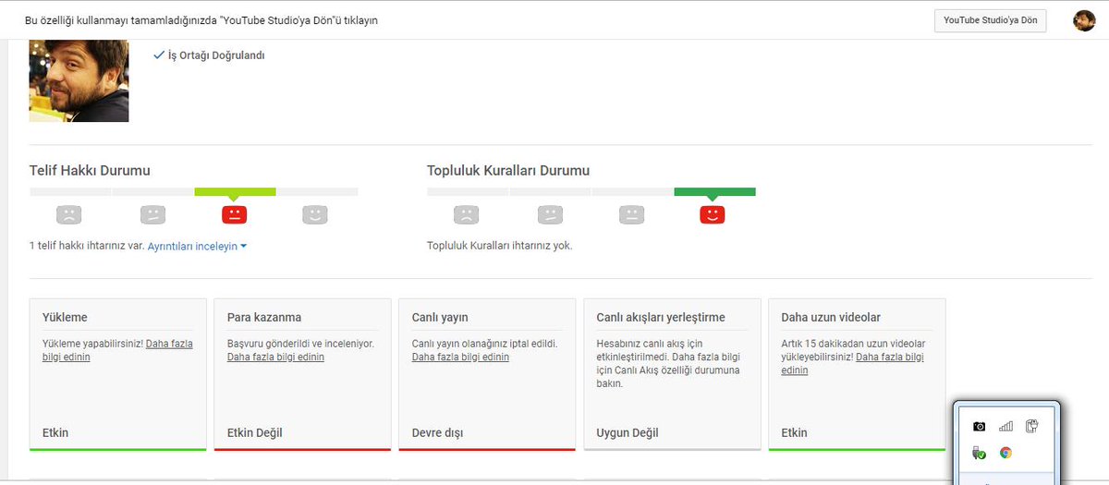The height and width of the screenshot is (485, 1109).
Task: Click the Etkin status in Yükleme card
Action: [x=55, y=432]
